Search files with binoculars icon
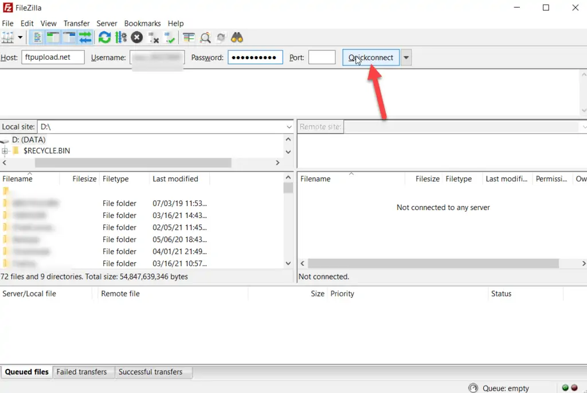Screen dimensions: 587x393 click(x=237, y=37)
